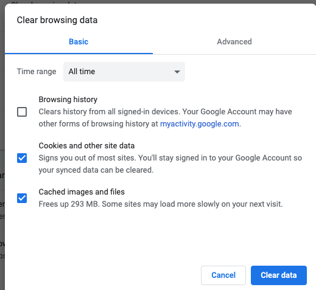Open the myactivity.google.com link
Image resolution: width=316 pixels, height=290 pixels.
200,123
